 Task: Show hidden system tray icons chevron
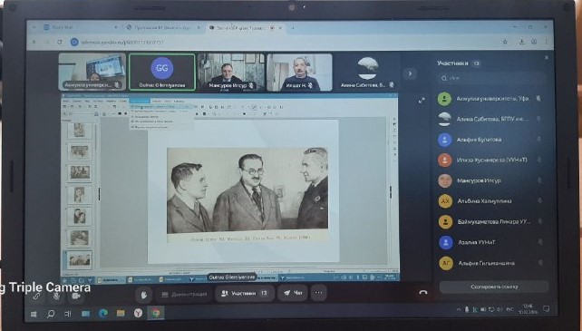coord(459,309)
